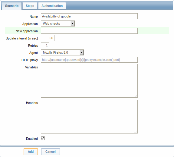The height and width of the screenshot is (157, 174).
Task: Click the Update interval (in sec) label
Action: click(22, 38)
